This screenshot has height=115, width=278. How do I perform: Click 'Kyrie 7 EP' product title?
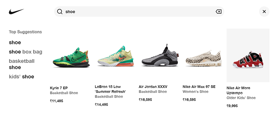pos(59,88)
